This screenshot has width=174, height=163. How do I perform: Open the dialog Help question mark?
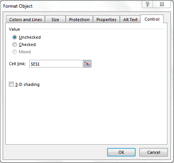click(x=147, y=4)
